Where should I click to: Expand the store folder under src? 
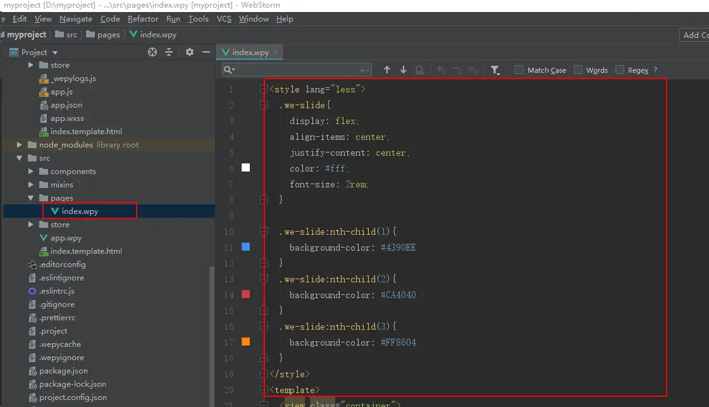click(x=31, y=225)
